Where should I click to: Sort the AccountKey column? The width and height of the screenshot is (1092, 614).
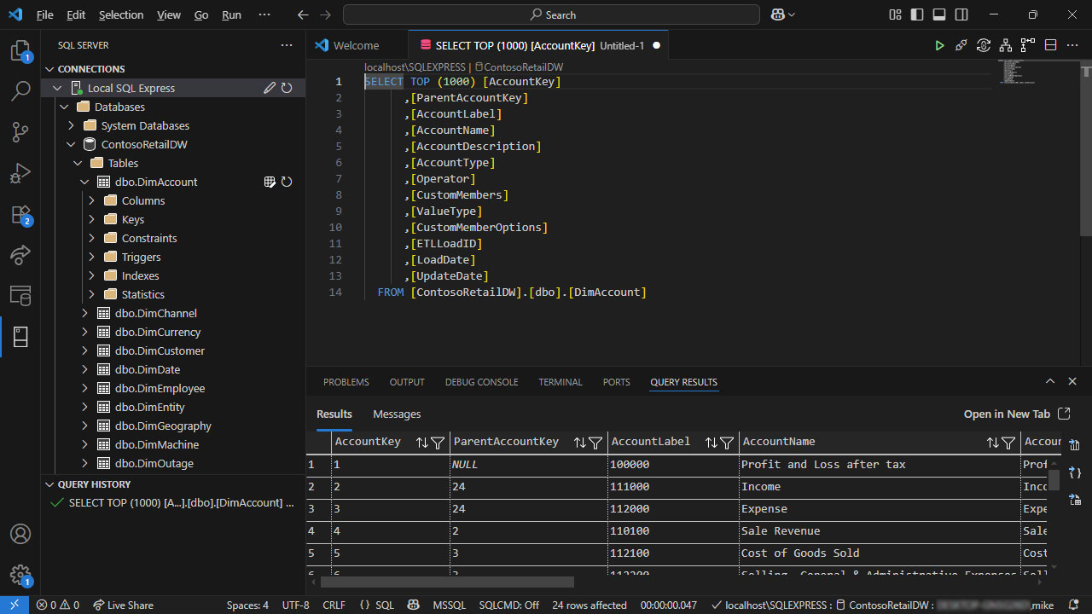tap(421, 443)
